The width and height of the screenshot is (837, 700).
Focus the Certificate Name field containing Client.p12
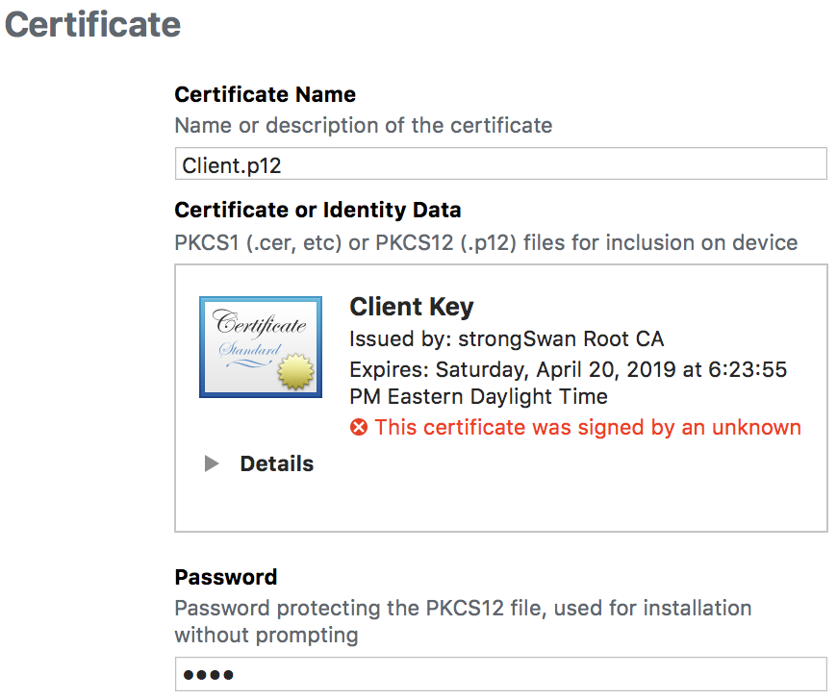pos(500,163)
